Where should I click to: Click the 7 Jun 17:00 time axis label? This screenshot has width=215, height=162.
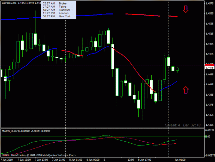click(41, 160)
